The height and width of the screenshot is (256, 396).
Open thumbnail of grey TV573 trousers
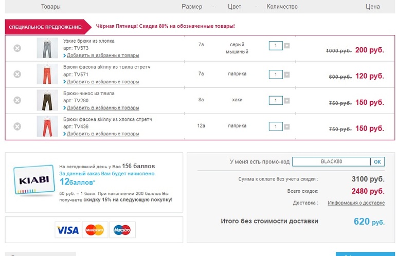[x=47, y=48]
